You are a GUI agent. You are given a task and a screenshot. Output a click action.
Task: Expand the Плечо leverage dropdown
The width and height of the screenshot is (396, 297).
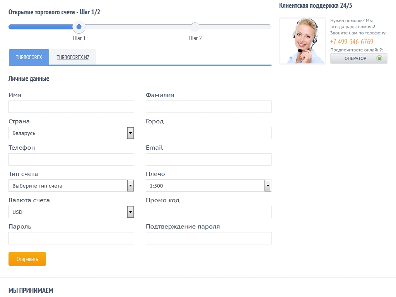click(208, 186)
